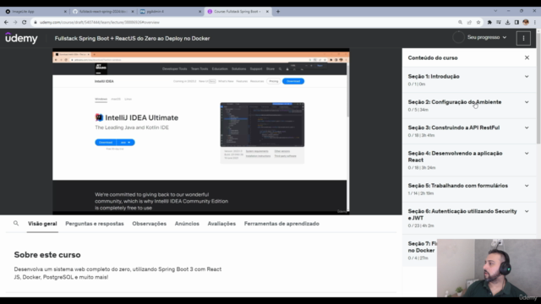Open the browser tab search chevron

click(x=495, y=11)
